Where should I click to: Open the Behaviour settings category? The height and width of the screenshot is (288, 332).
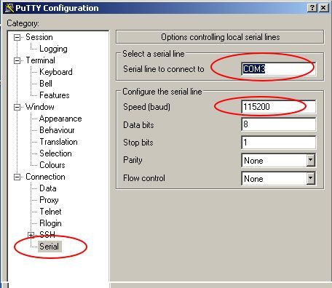pyautogui.click(x=57, y=130)
